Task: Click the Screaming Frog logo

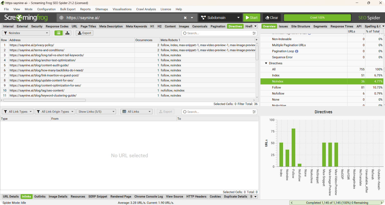Action: (x=26, y=18)
